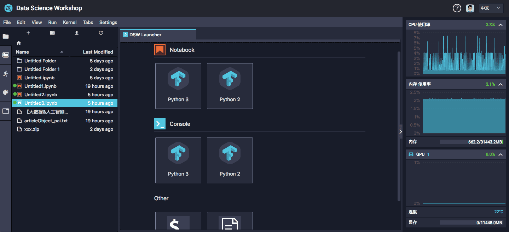Select the DSW Launcher tab
This screenshot has height=232, width=509.
(158, 35)
